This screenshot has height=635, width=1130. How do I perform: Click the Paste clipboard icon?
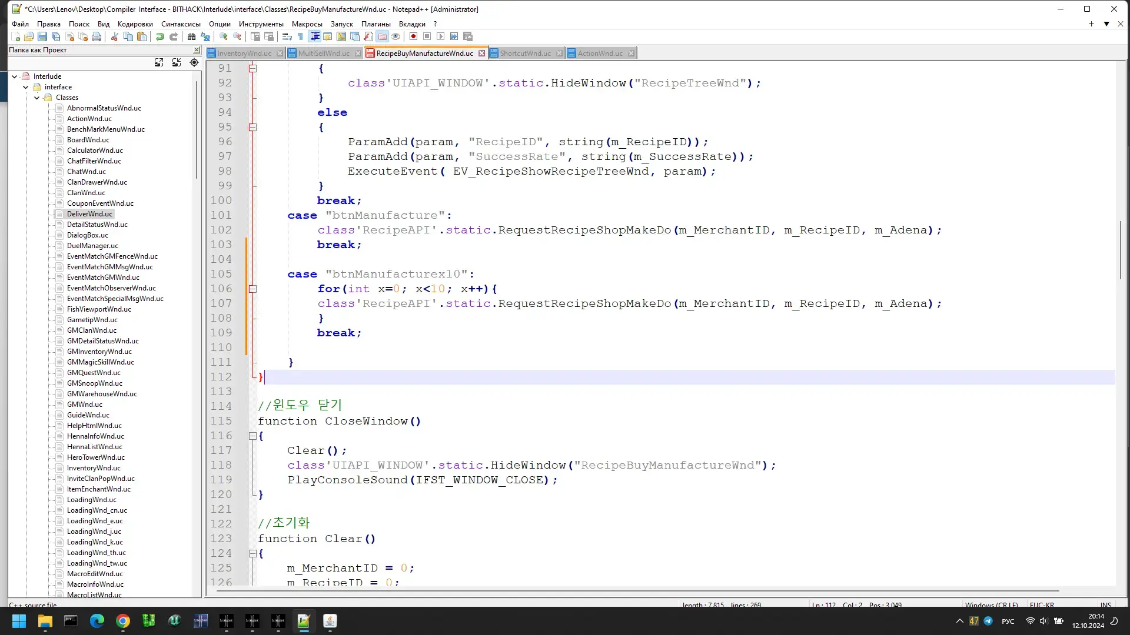[x=142, y=36]
